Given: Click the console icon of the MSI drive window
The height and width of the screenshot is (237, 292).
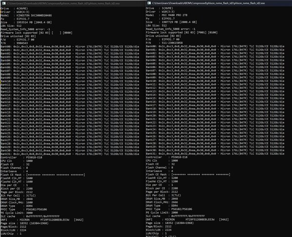Looking at the screenshot, I should coord(149,3).
